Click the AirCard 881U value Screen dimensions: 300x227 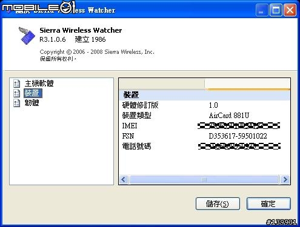point(229,116)
